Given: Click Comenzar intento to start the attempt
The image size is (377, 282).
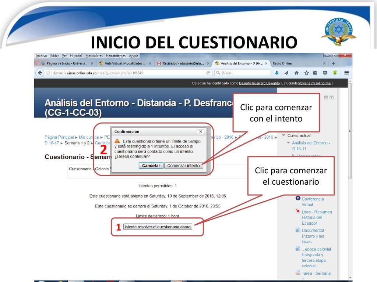Looking at the screenshot, I should 183,166.
